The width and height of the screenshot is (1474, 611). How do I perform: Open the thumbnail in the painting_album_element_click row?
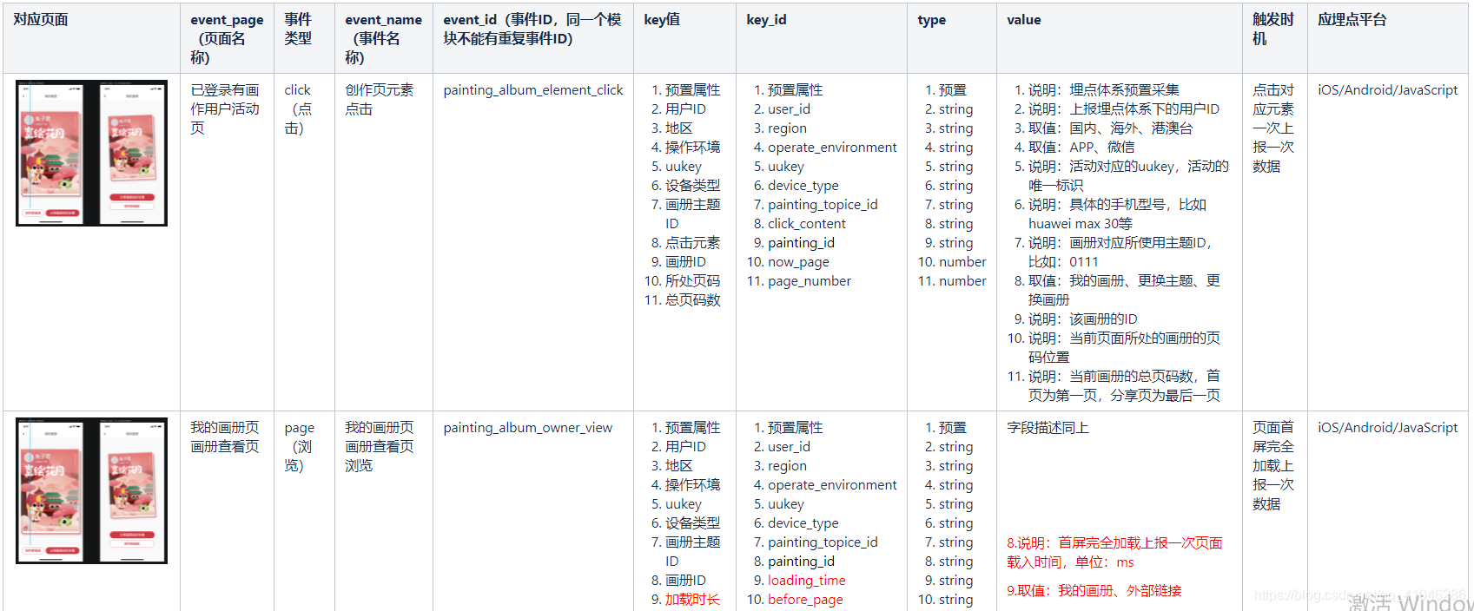click(x=91, y=153)
